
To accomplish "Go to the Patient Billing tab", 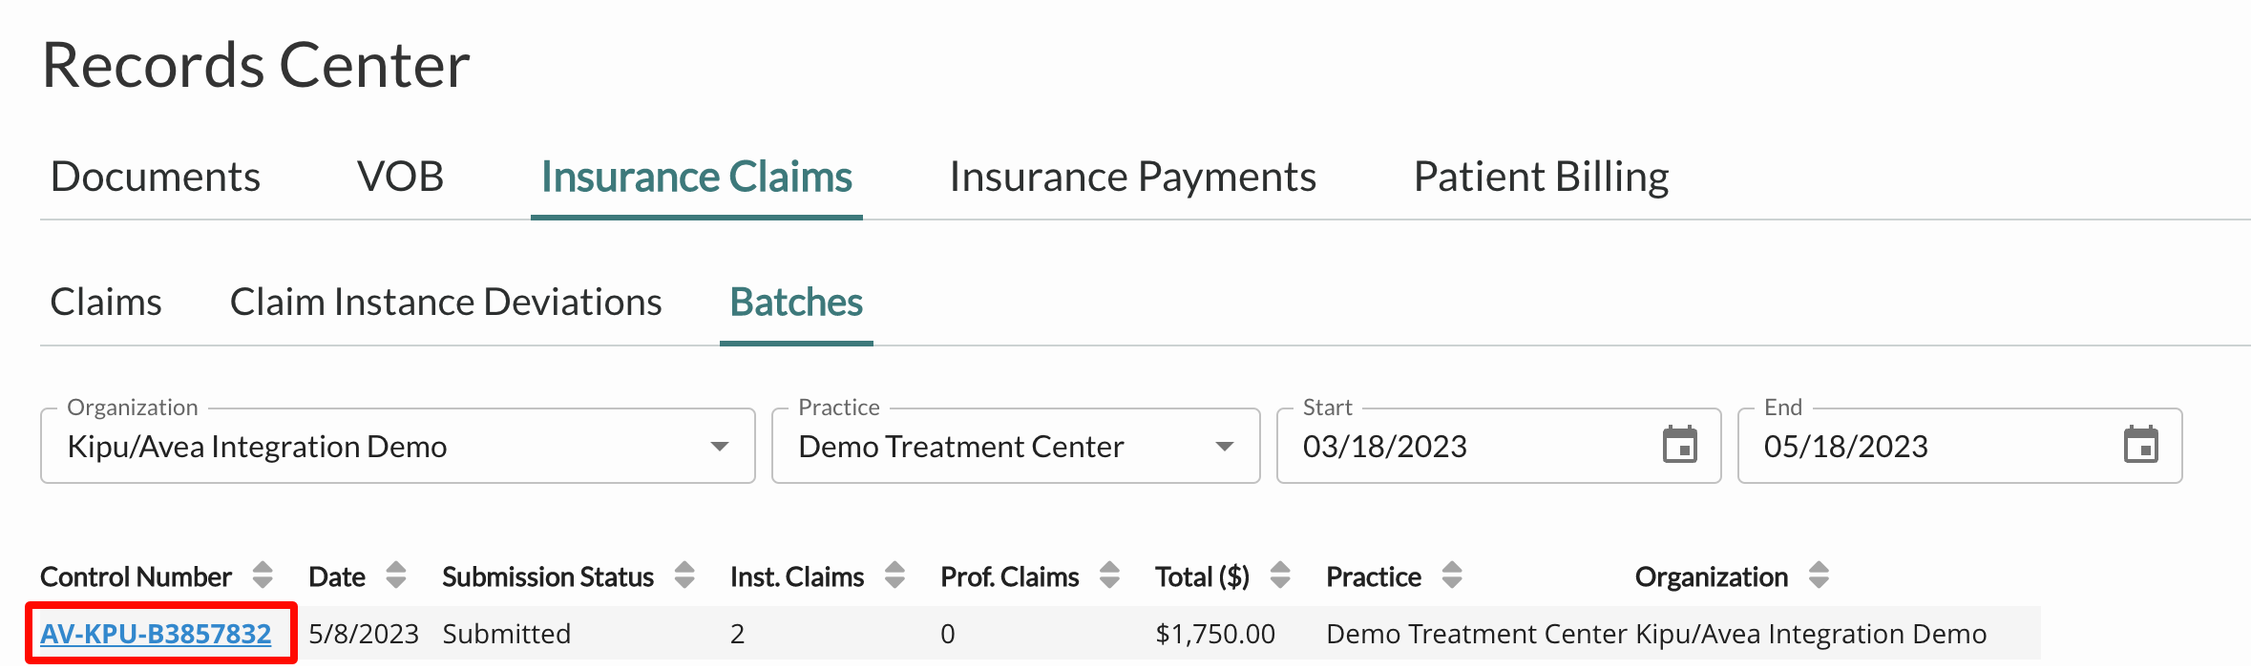I will pyautogui.click(x=1541, y=178).
